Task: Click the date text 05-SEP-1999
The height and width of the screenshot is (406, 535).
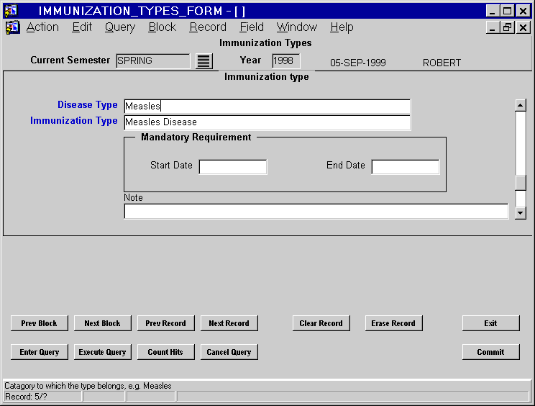Action: 358,63
